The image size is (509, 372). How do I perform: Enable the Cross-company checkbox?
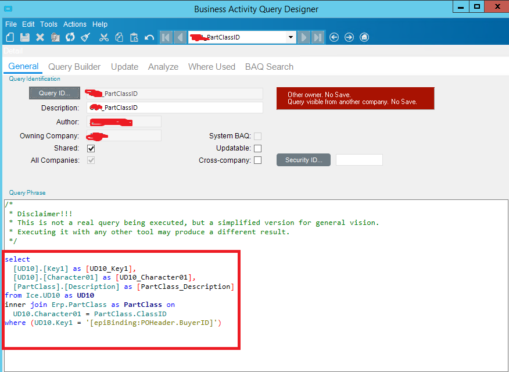[x=258, y=160]
